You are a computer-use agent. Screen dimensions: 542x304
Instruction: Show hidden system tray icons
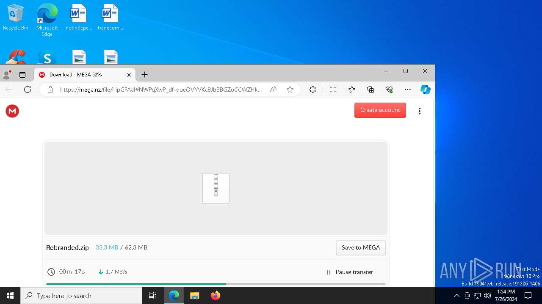456,296
